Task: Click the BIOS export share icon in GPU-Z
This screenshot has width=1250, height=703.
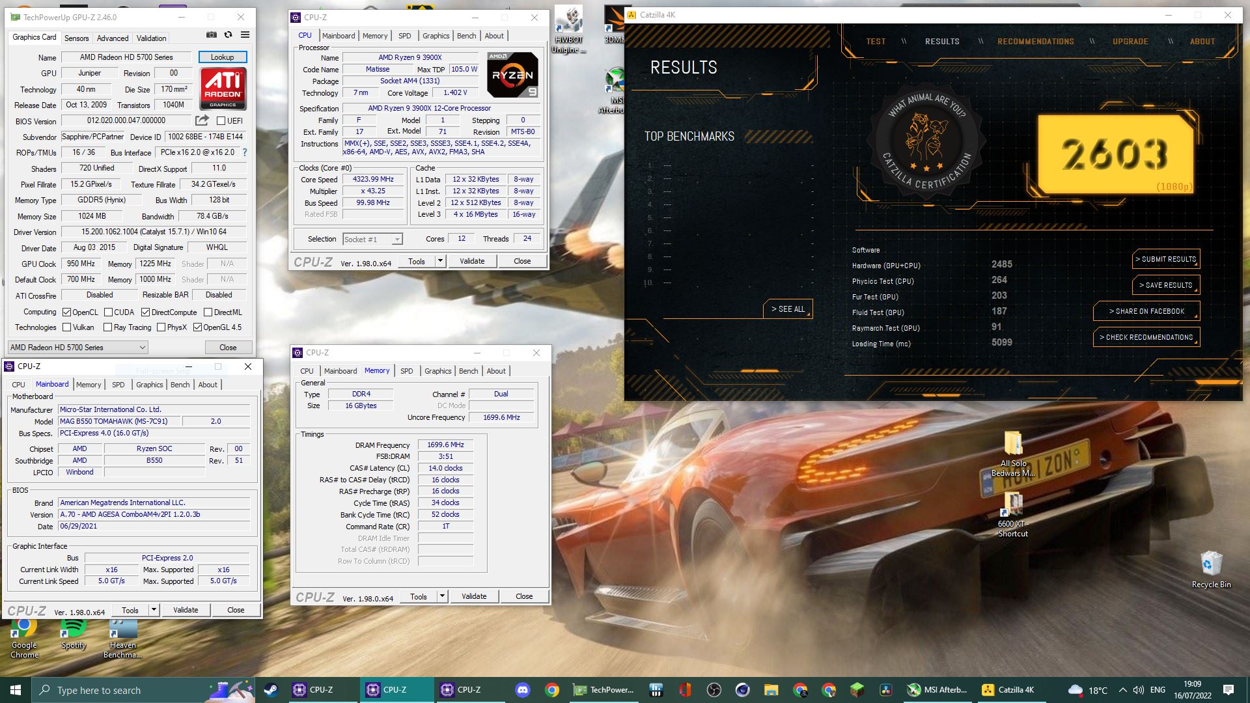Action: coord(202,120)
